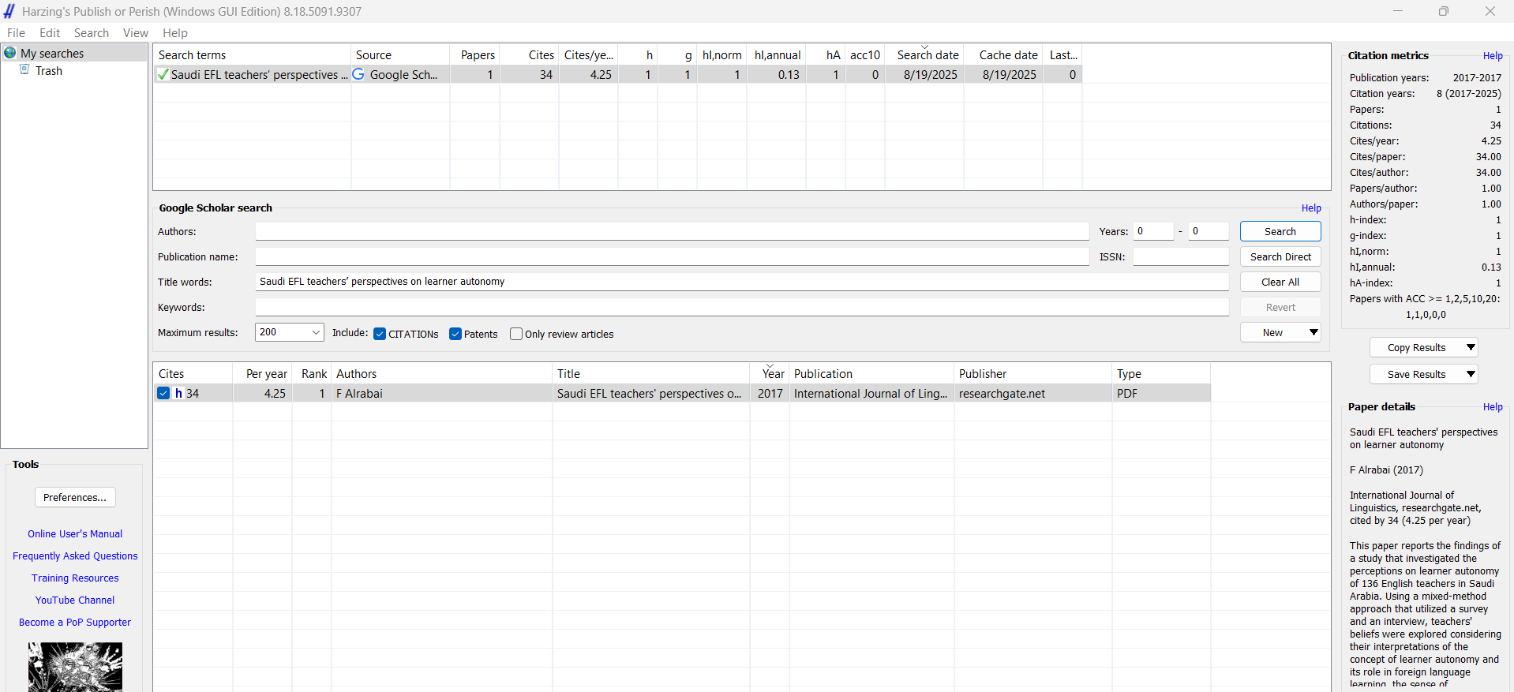Sort results by Rank column header
Viewport: 1514px width, 692px height.
click(x=312, y=373)
